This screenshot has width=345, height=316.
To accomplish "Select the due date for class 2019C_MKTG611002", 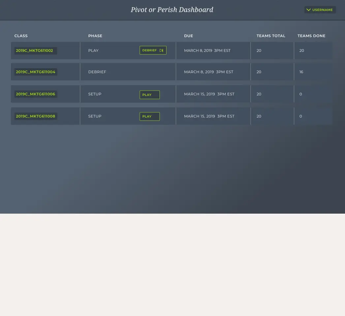I will pos(207,51).
